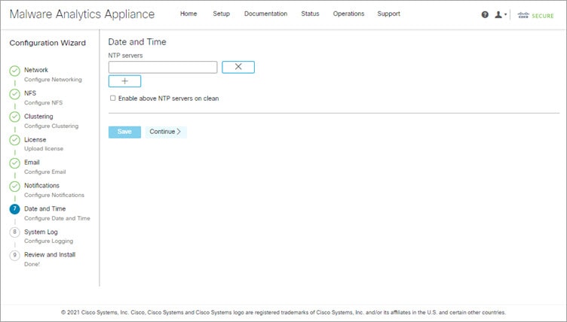567x322 pixels.
Task: Continue to the next wizard step
Action: [166, 132]
